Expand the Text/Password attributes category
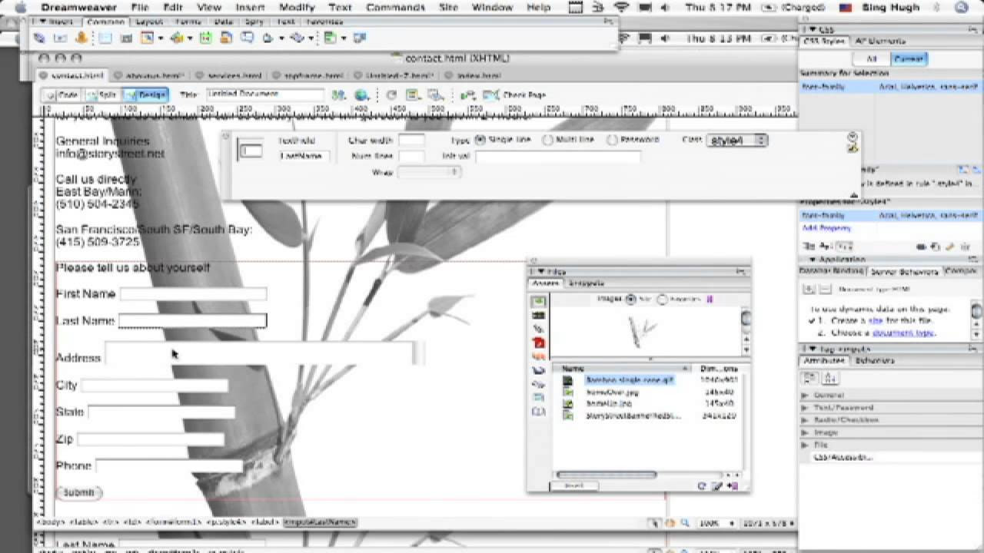Screen dimensions: 984x553 tap(805, 408)
